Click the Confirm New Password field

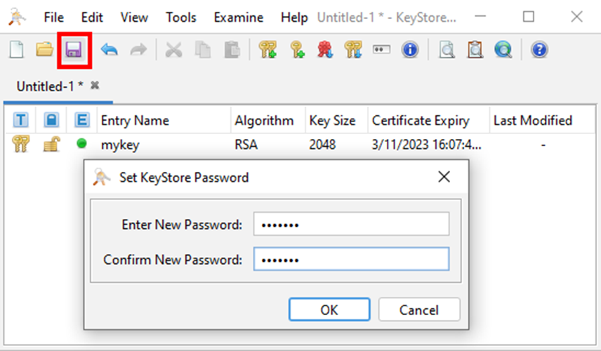351,260
